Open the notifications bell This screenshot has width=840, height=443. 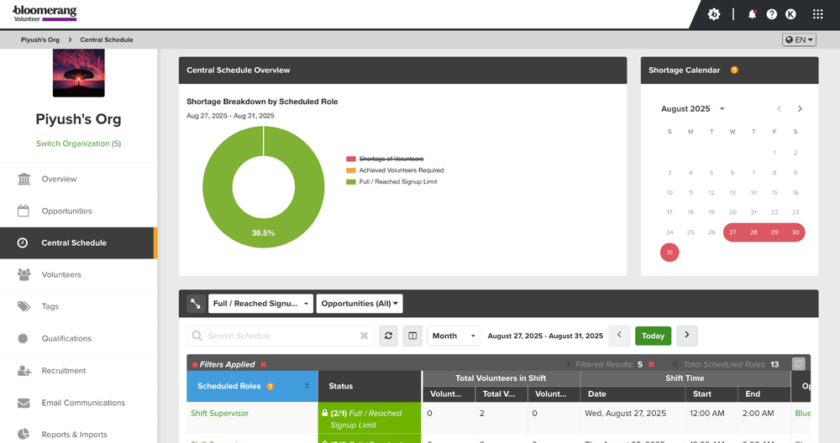[x=752, y=14]
